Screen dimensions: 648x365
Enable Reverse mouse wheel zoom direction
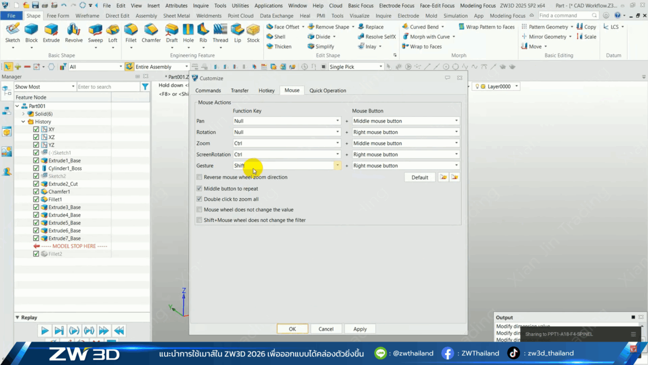point(199,177)
